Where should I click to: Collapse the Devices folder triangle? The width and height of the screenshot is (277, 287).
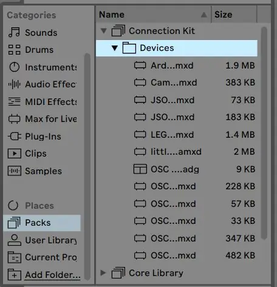point(115,48)
